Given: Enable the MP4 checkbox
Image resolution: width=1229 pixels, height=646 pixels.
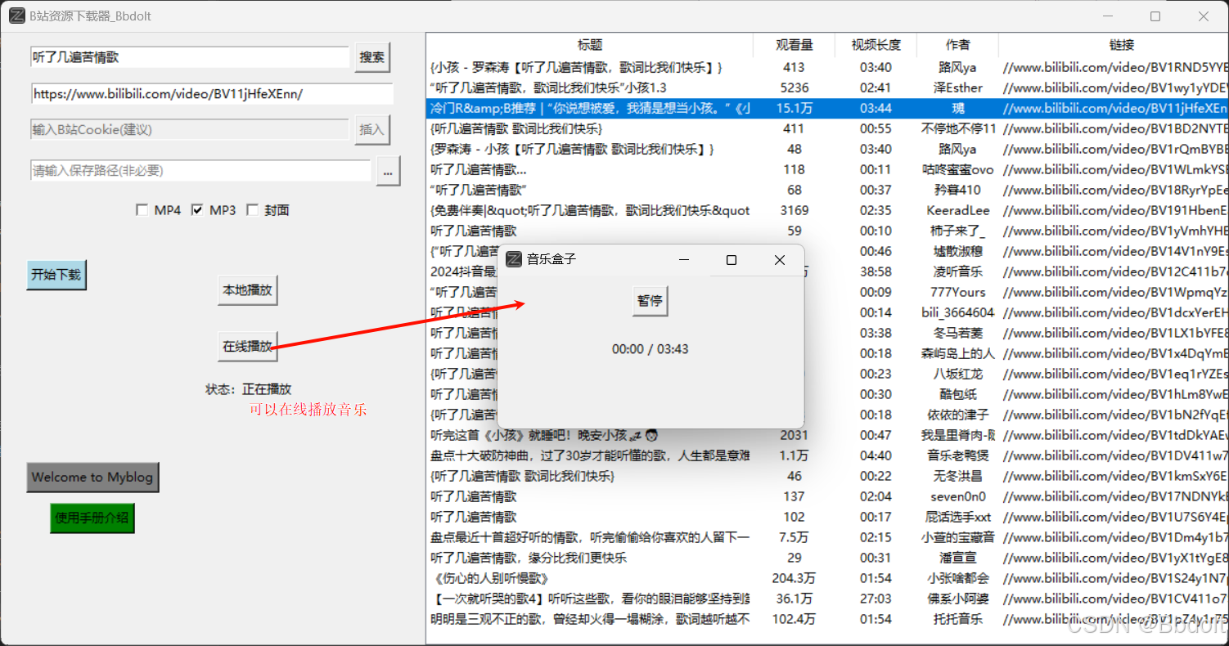Looking at the screenshot, I should [x=142, y=210].
